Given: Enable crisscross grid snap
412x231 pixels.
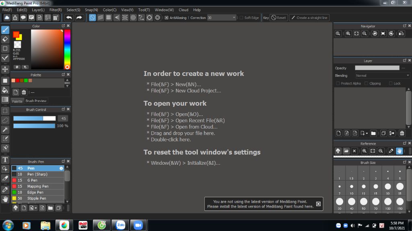Looking at the screenshot, I should [x=109, y=18].
